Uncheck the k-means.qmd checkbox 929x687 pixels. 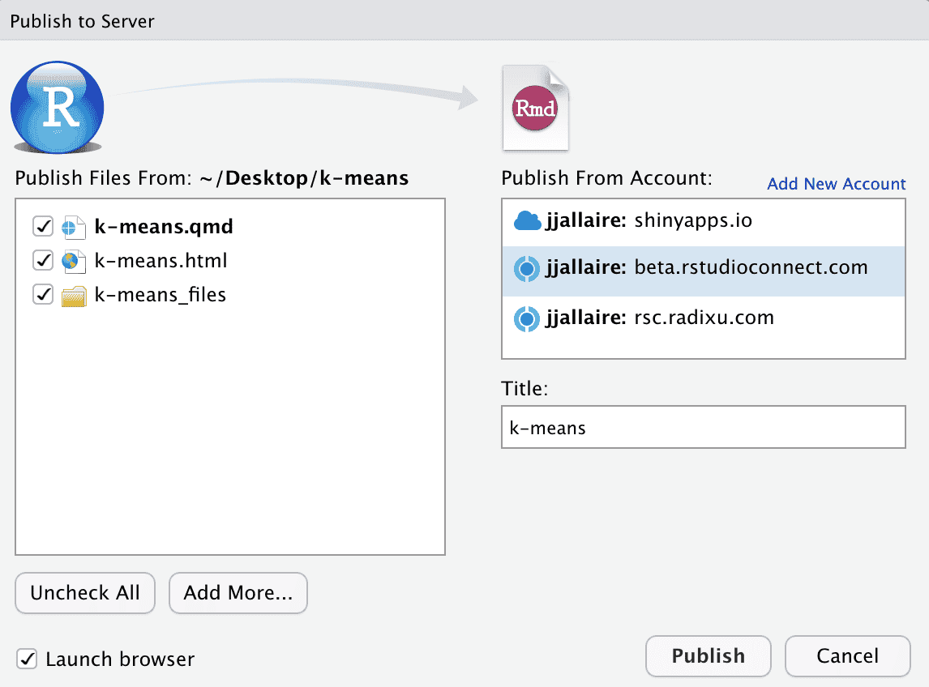[x=43, y=227]
